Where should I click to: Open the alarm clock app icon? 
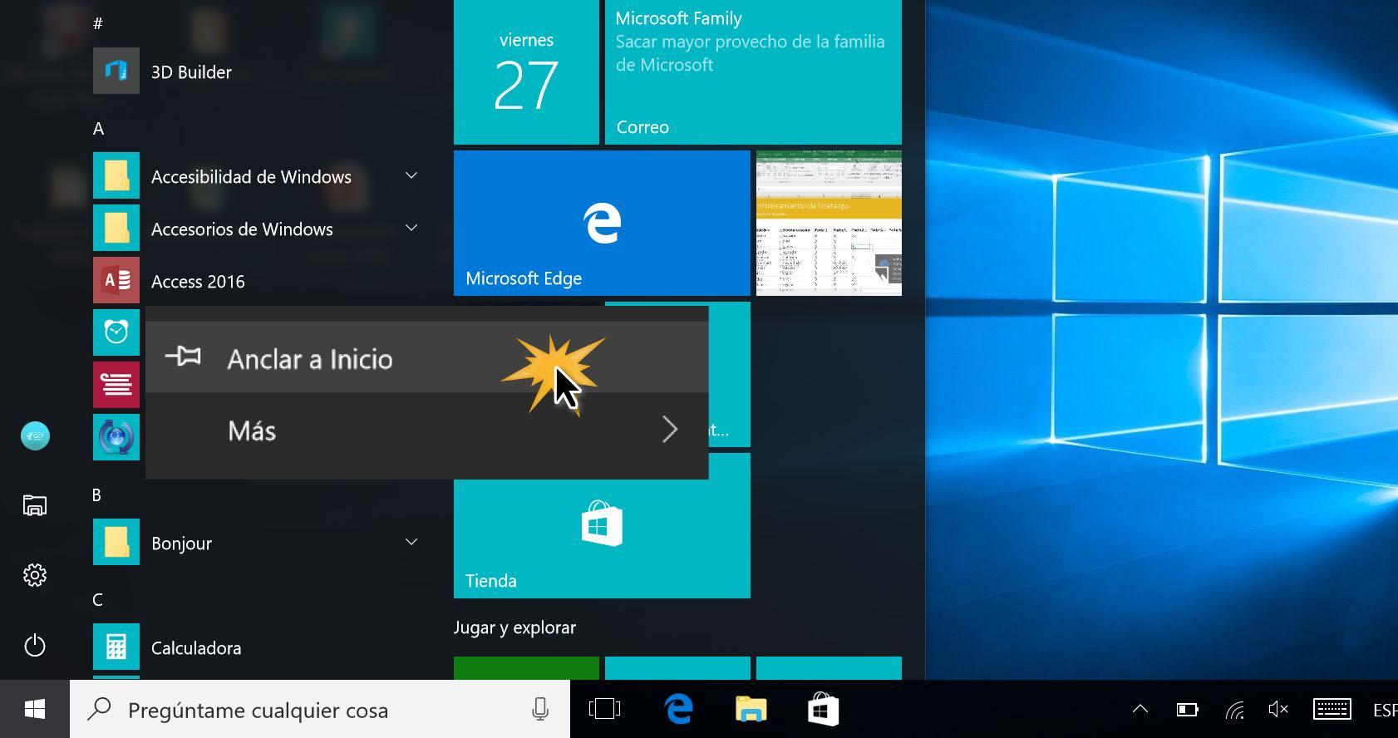pos(116,332)
